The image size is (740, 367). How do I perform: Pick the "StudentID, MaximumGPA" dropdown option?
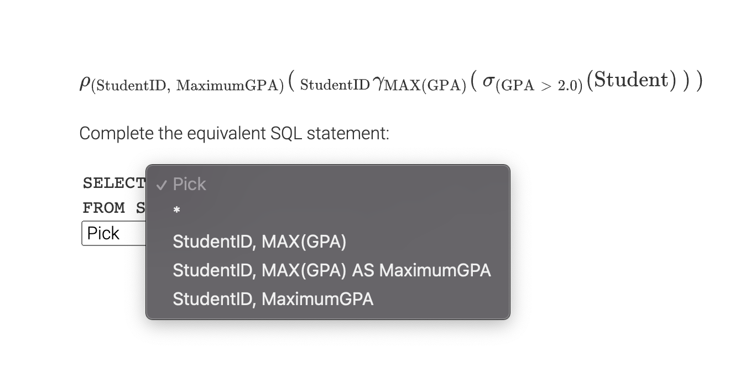pos(274,299)
